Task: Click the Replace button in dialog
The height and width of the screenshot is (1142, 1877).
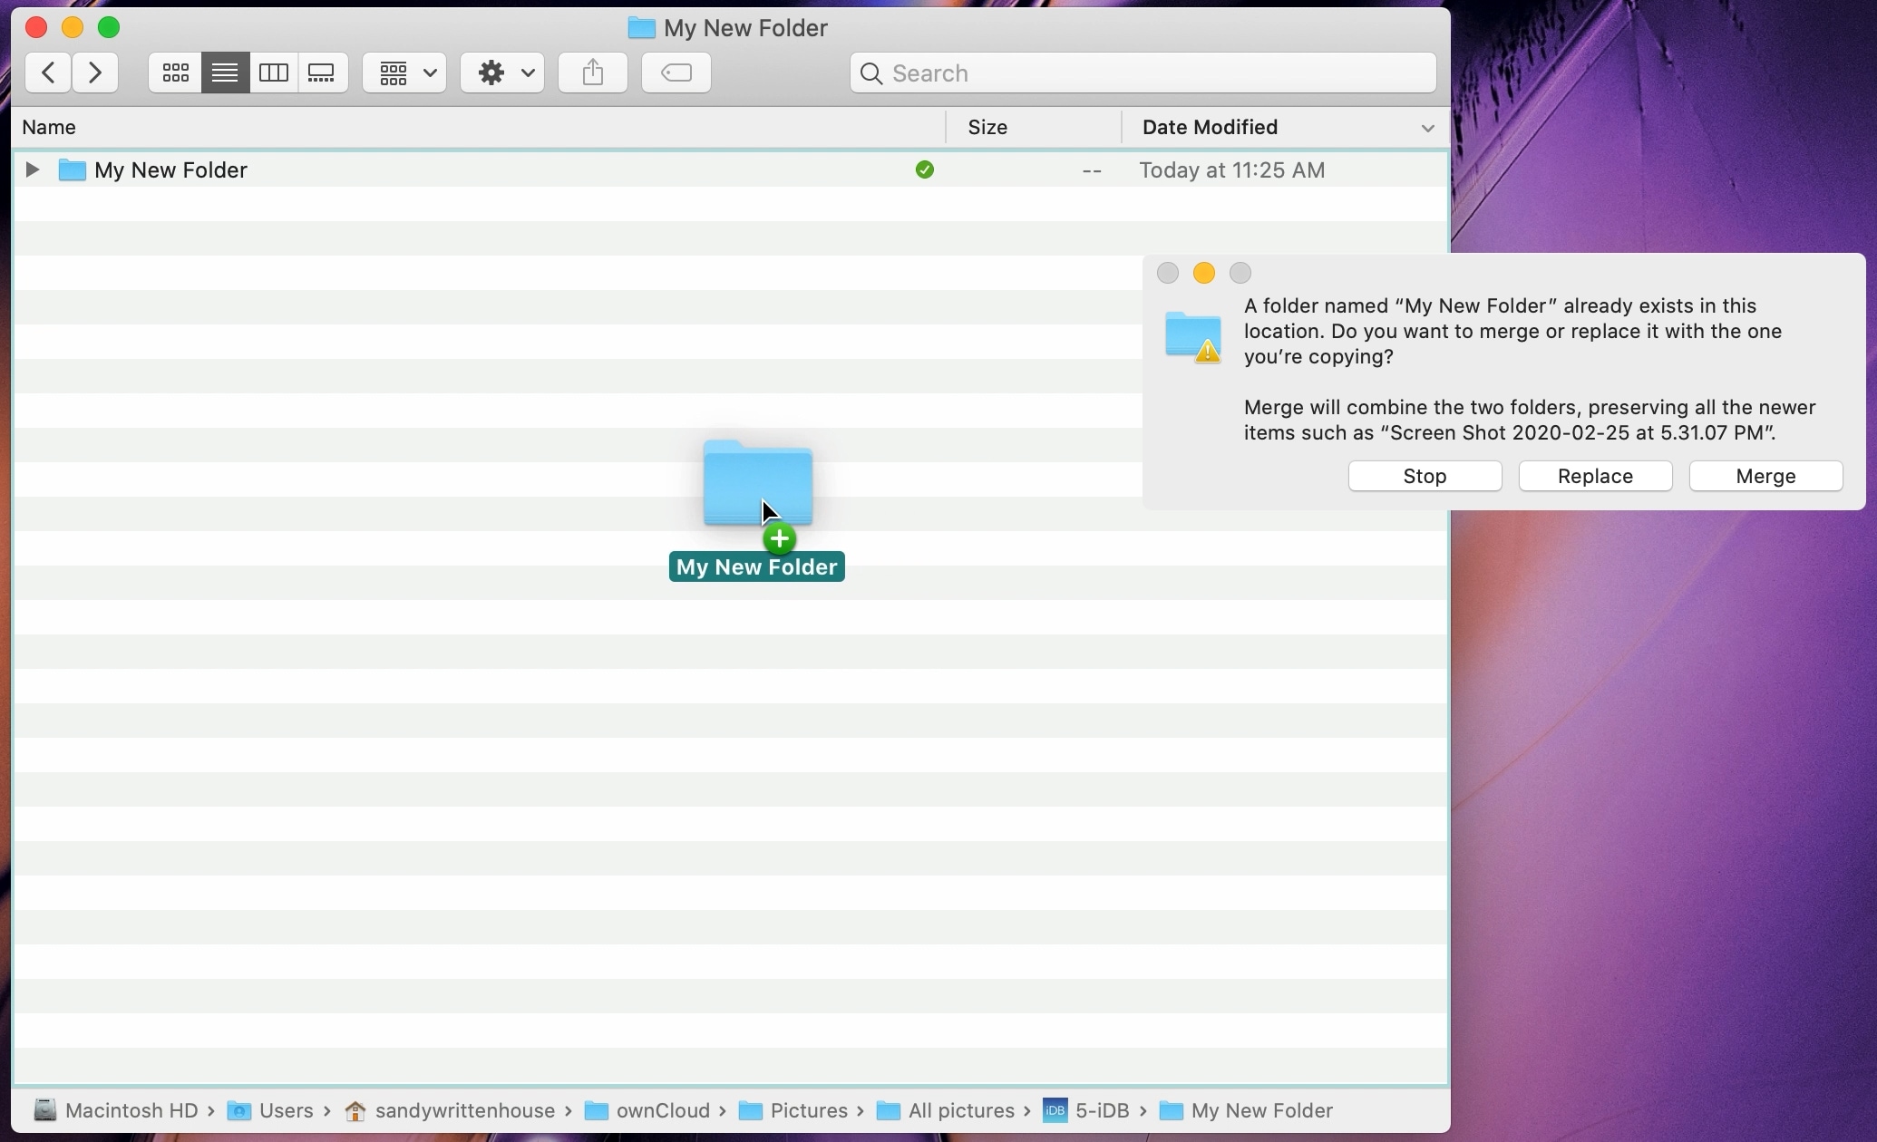Action: click(x=1596, y=475)
